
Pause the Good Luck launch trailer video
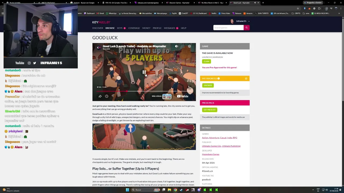point(144,72)
